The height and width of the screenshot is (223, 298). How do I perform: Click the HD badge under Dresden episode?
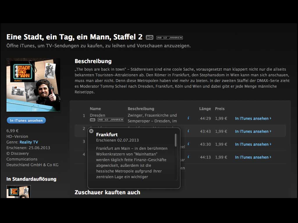(93, 120)
